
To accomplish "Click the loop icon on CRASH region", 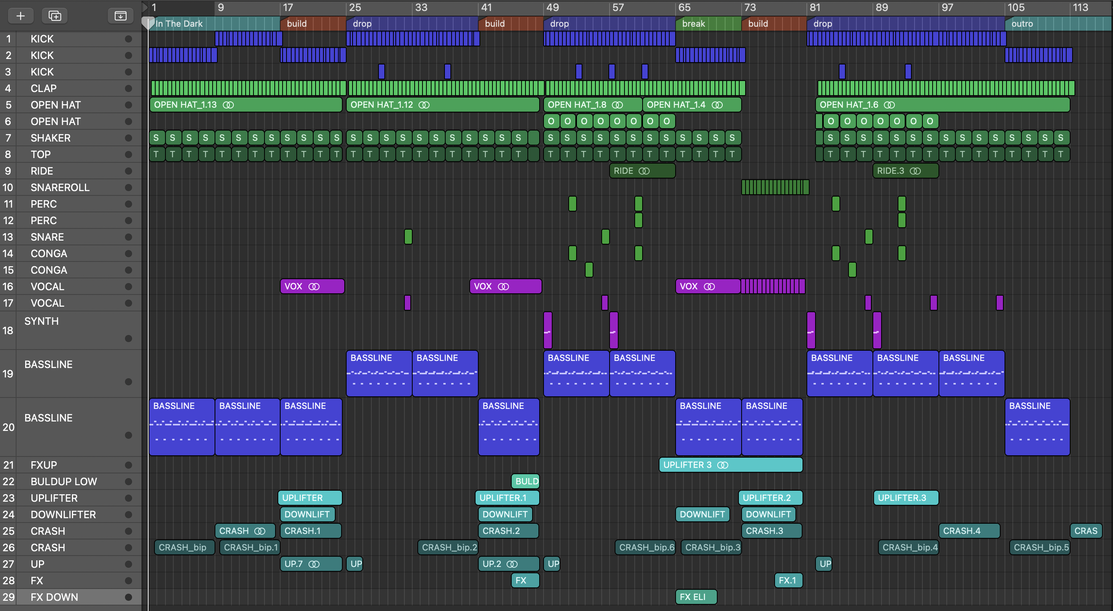I will (260, 531).
